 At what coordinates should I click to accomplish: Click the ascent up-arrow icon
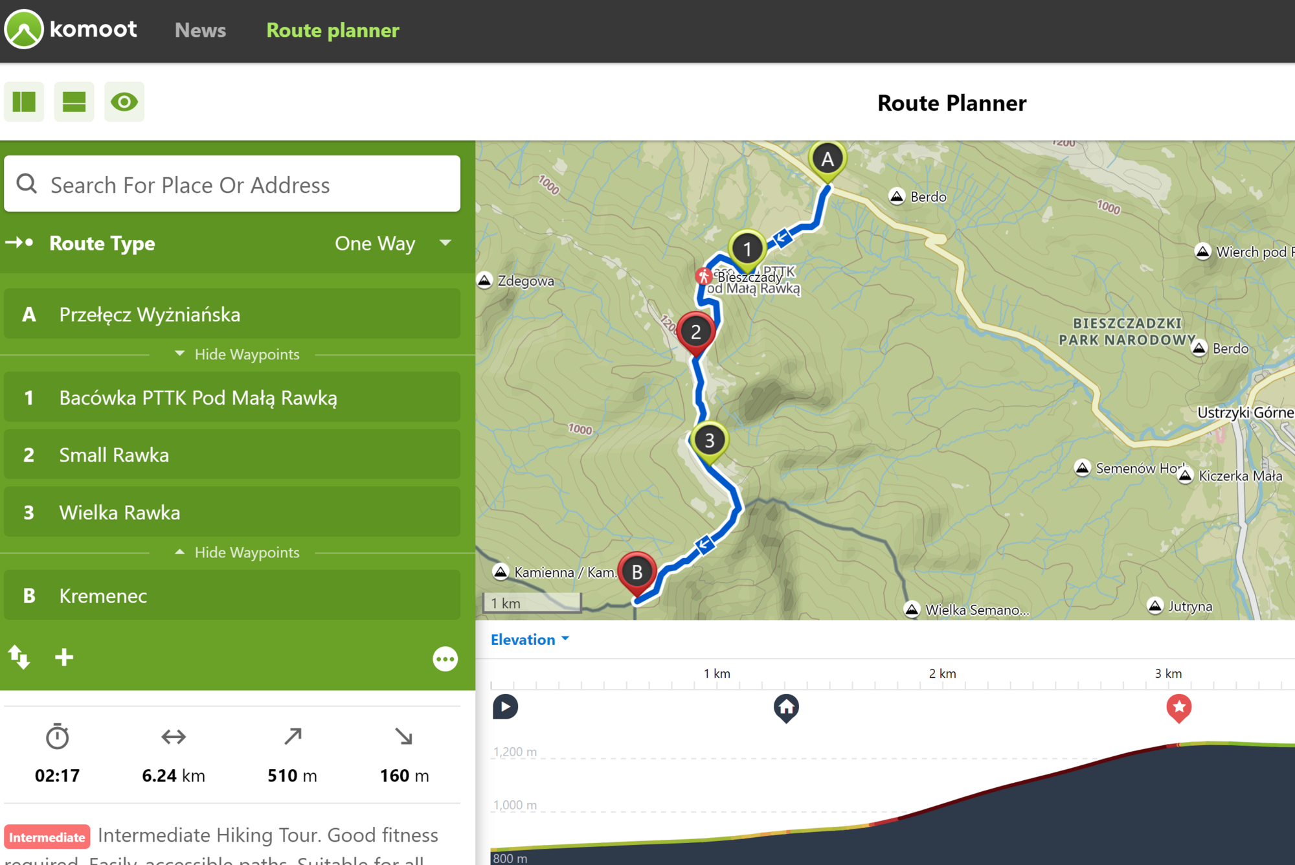pyautogui.click(x=293, y=736)
